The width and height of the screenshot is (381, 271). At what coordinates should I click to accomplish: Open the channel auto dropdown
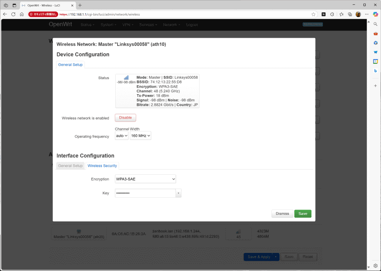click(121, 136)
